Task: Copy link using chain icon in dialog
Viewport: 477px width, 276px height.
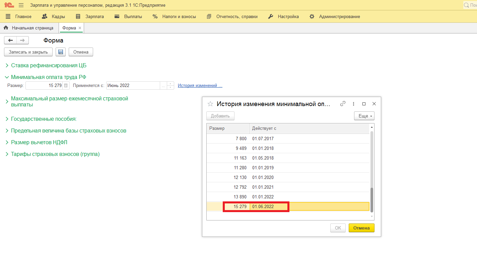Action: [x=343, y=104]
